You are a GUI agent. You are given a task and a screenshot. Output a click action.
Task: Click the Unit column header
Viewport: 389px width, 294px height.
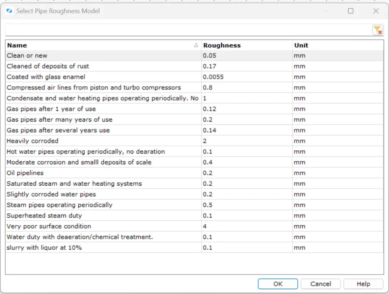[x=301, y=45]
